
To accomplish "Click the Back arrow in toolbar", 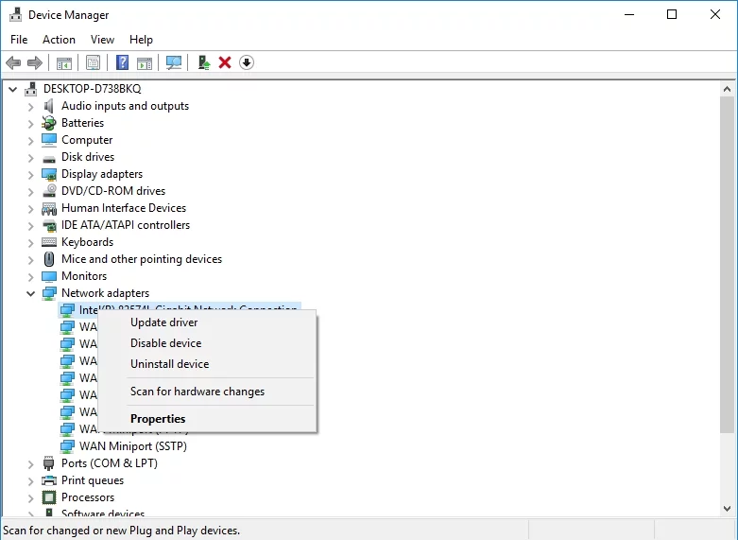I will (x=13, y=62).
